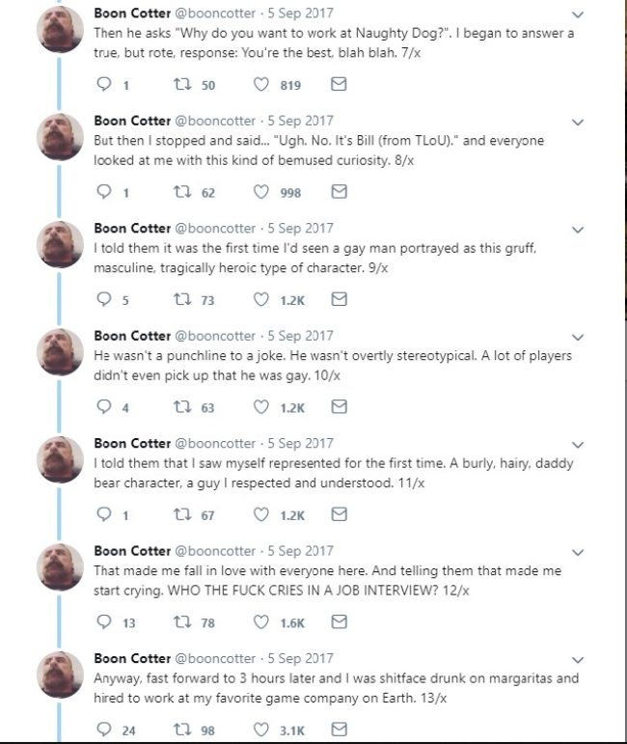Screen dimensions: 627x744
Task: Retweet the tweet with 98 retweets
Action: click(x=182, y=730)
